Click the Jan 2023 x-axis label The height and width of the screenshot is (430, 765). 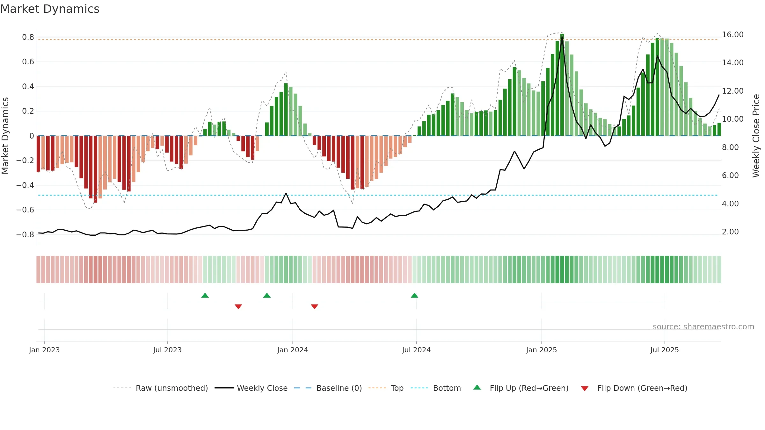point(44,350)
